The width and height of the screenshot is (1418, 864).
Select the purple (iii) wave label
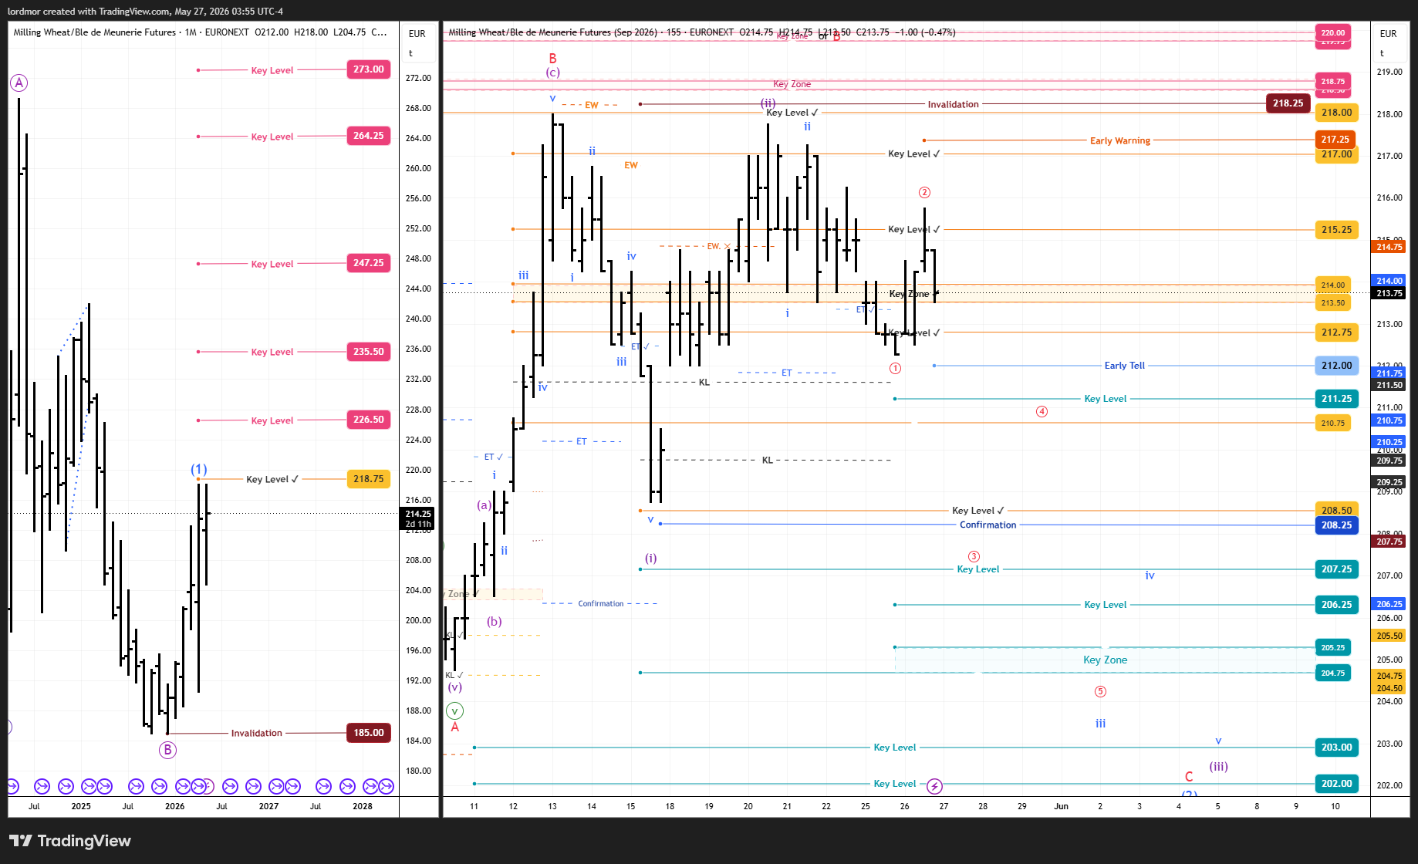pyautogui.click(x=1219, y=767)
